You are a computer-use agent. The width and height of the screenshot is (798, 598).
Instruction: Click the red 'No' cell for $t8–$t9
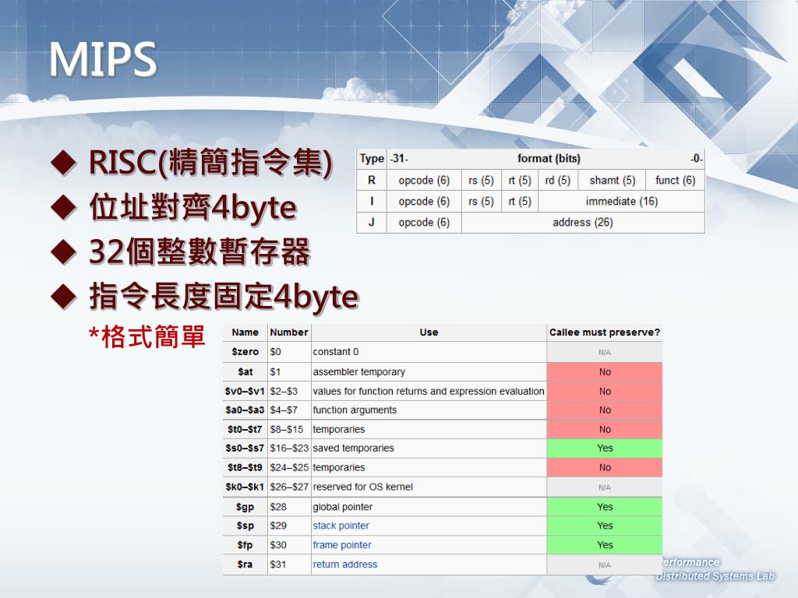tap(605, 468)
